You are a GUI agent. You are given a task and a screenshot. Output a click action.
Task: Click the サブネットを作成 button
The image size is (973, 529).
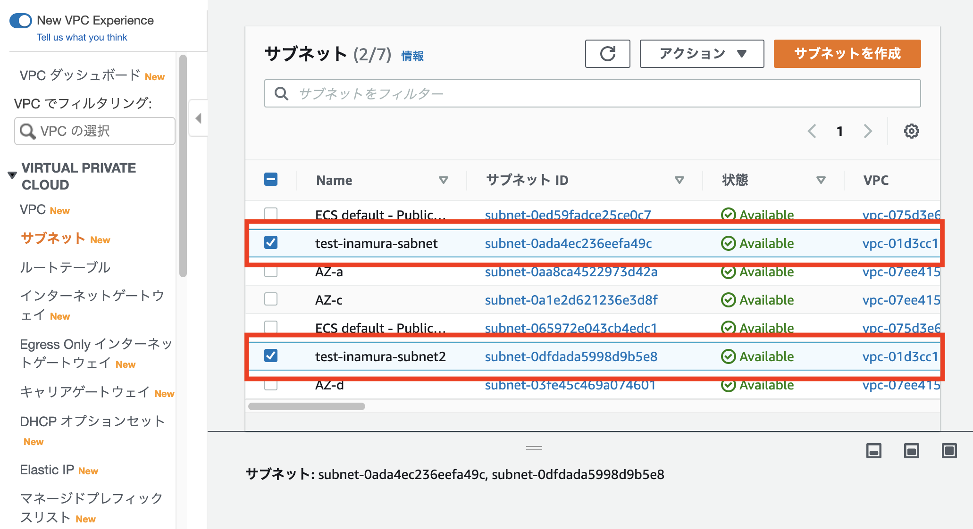click(847, 54)
